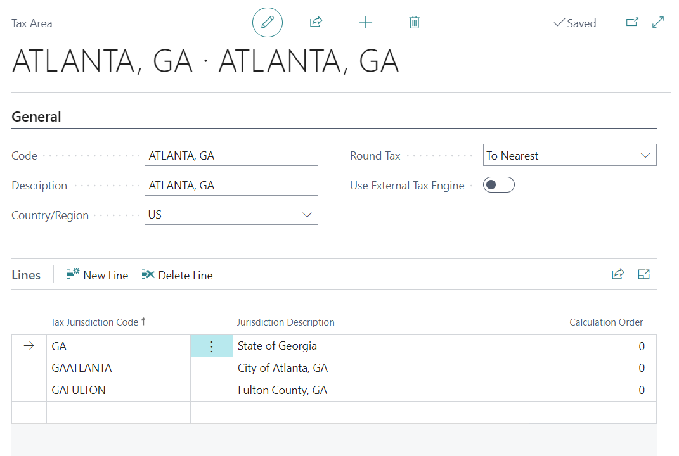Viewport: 679px width, 456px height.
Task: Collapse the General section heading
Action: click(37, 117)
